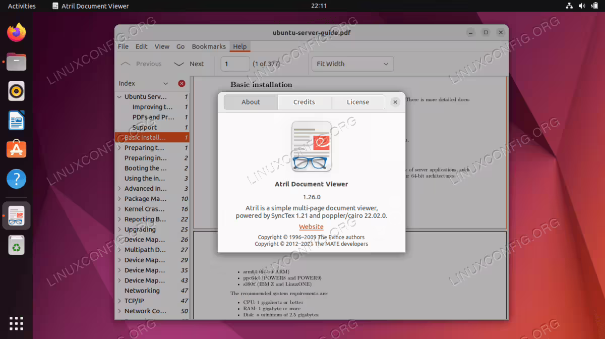Collapse the Ubuntu Serv... tree node
Screen dimensions: 605x339
119,97
